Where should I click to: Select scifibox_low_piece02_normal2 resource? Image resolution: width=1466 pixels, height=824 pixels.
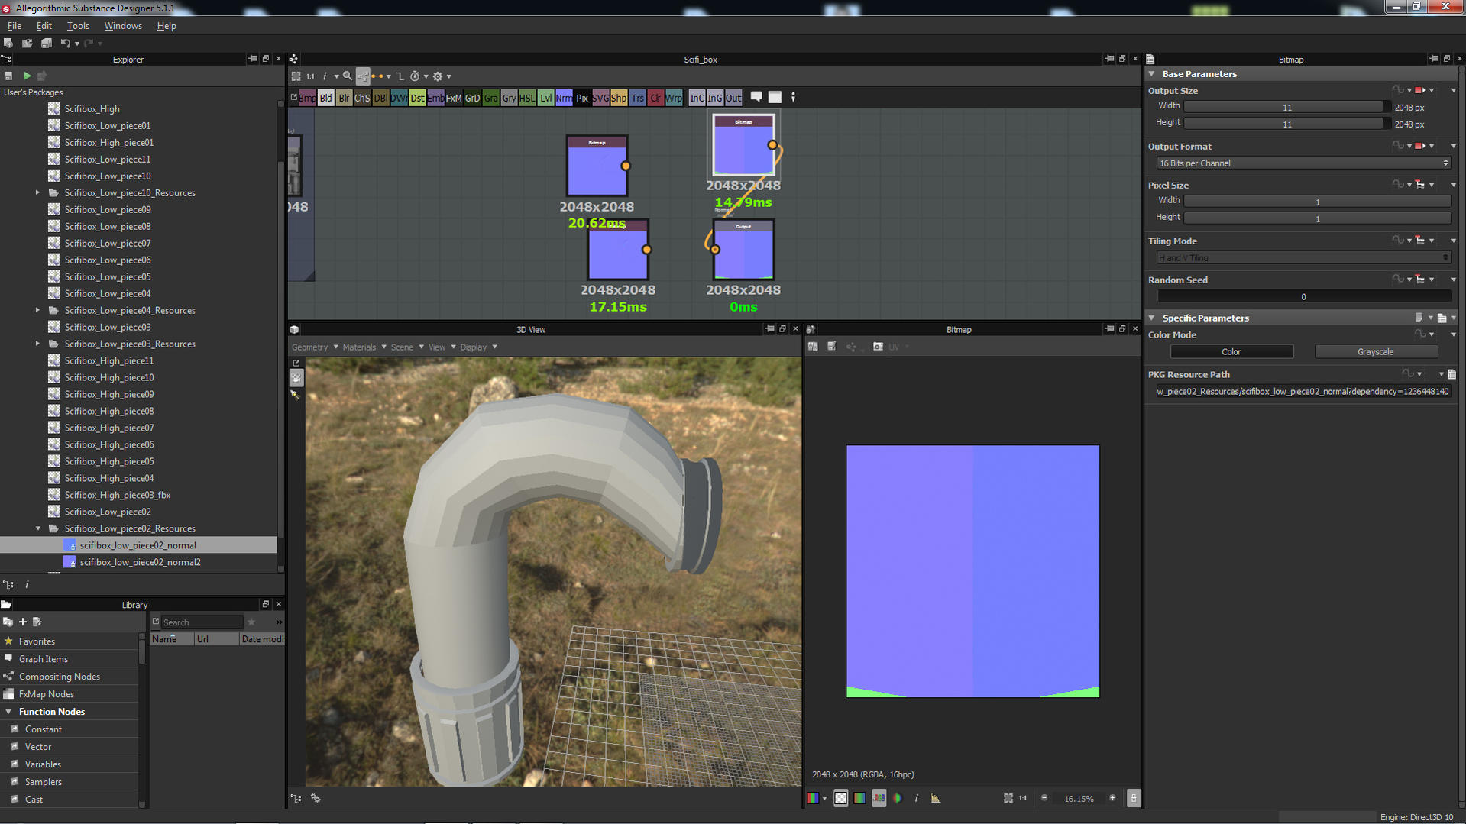[x=140, y=562]
